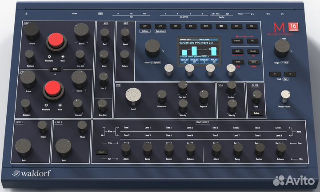Hit the envelope Select button
The width and height of the screenshot is (320, 192).
click(101, 152)
